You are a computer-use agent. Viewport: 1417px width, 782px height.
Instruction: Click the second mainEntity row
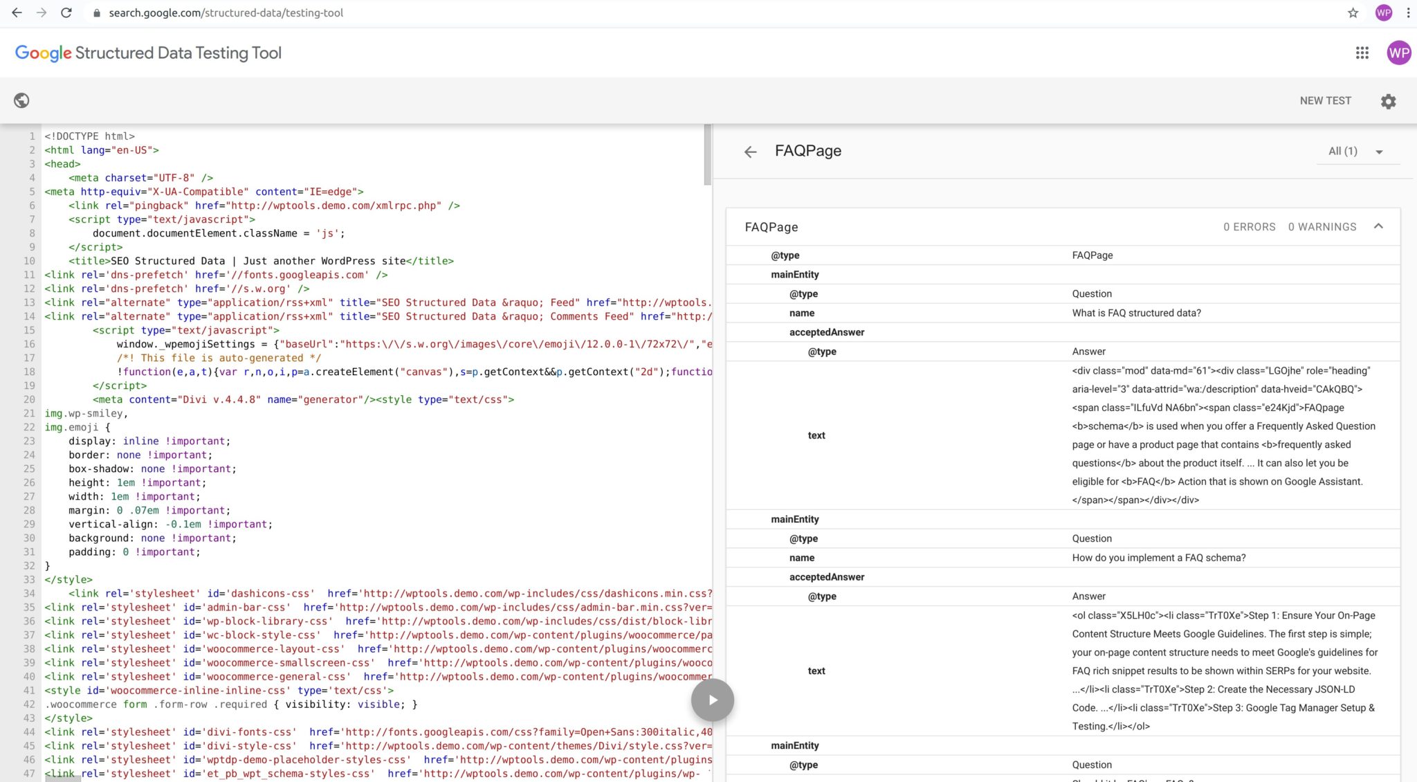[1063, 519]
